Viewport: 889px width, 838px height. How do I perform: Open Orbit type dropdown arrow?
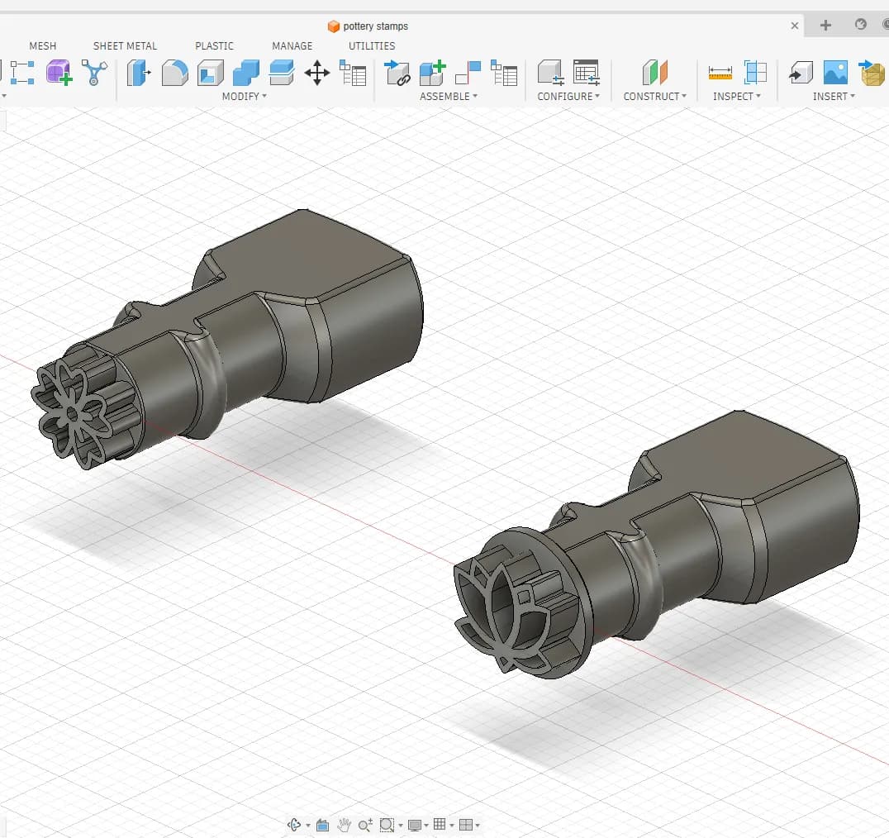coord(308,826)
